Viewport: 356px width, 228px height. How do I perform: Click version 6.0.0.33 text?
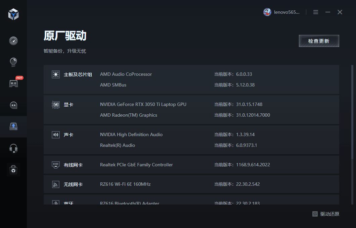click(244, 74)
